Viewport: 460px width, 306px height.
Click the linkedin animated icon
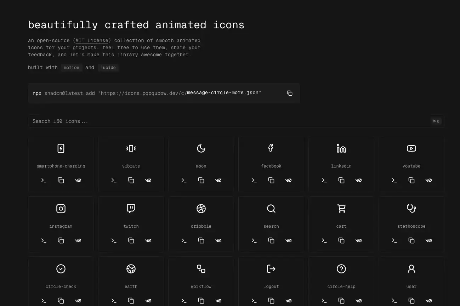[x=341, y=148]
